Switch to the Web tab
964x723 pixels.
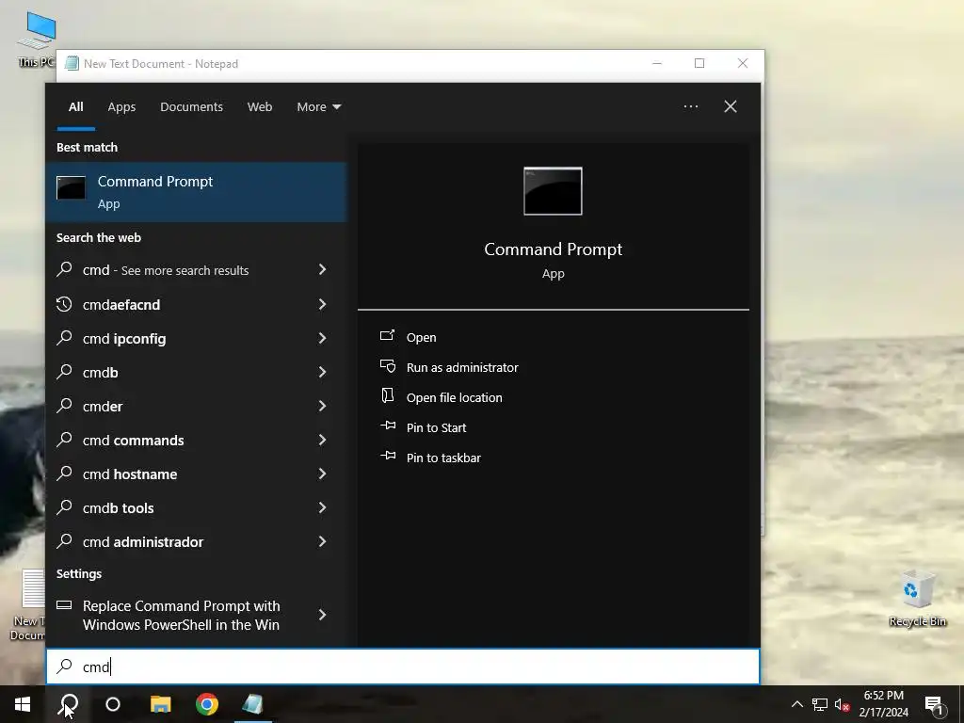pyautogui.click(x=260, y=107)
